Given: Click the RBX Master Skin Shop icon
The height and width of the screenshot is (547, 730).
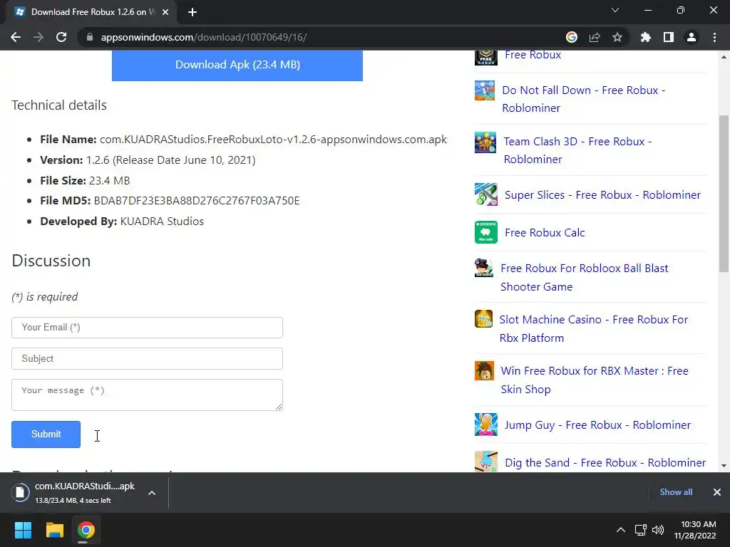Looking at the screenshot, I should [x=484, y=370].
